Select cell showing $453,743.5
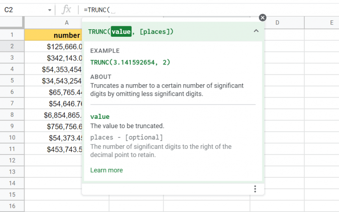The height and width of the screenshot is (212, 339). (x=53, y=149)
